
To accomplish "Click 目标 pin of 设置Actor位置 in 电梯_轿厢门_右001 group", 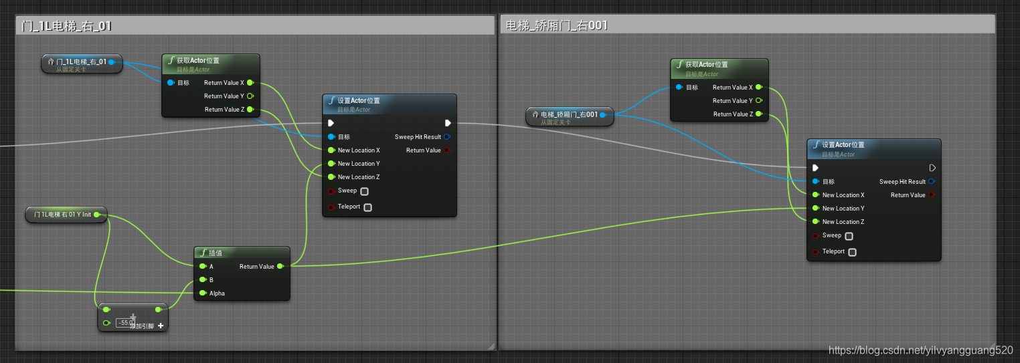I will coord(816,182).
